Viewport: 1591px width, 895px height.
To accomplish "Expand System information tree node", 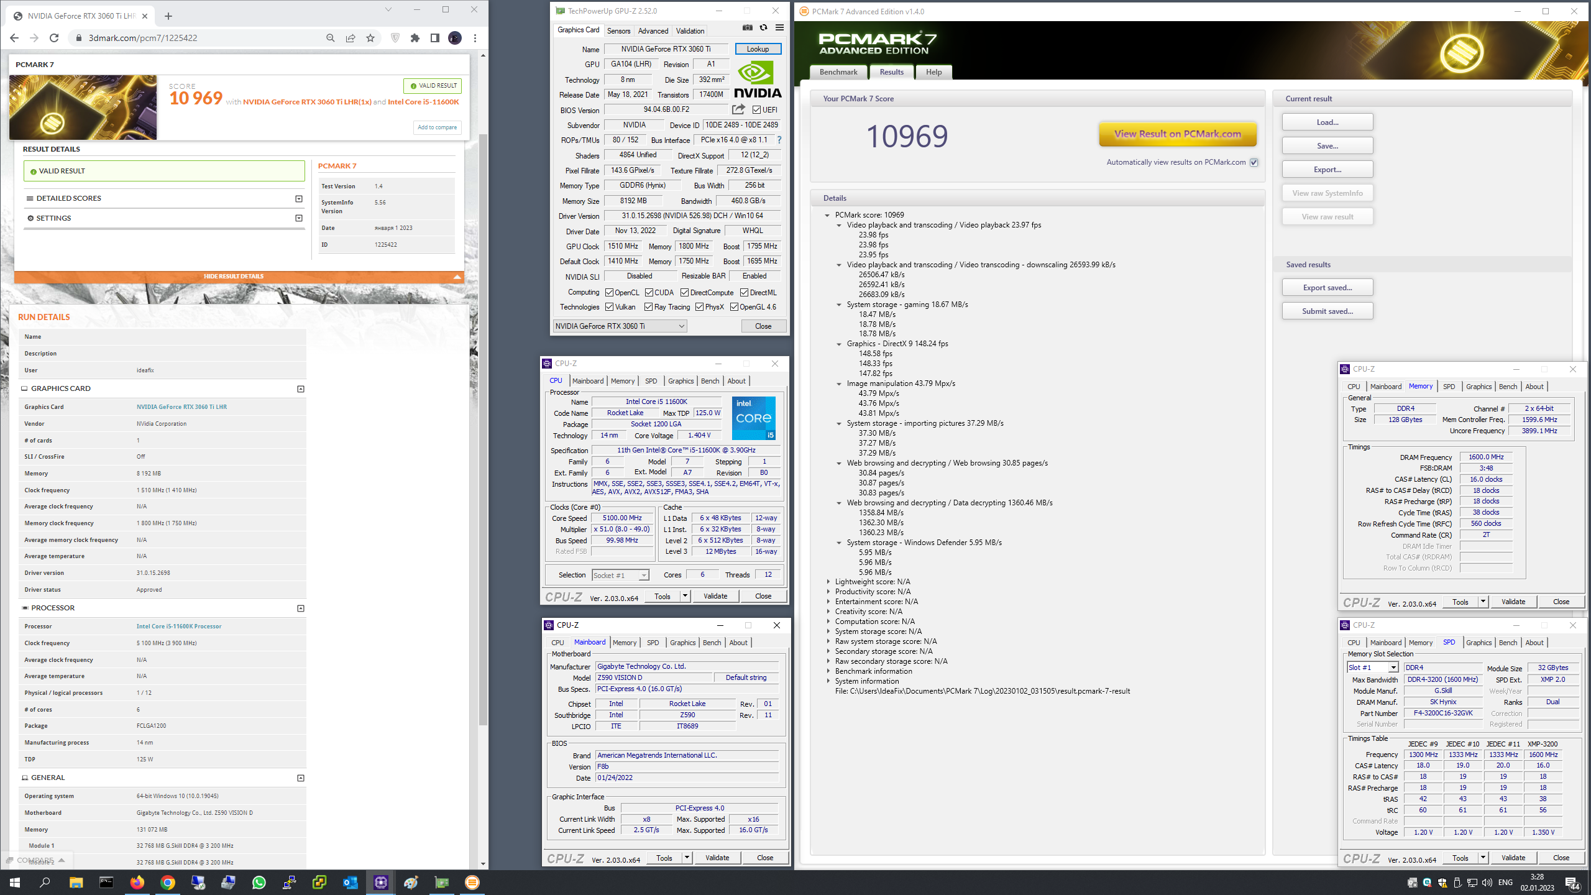I will [828, 682].
